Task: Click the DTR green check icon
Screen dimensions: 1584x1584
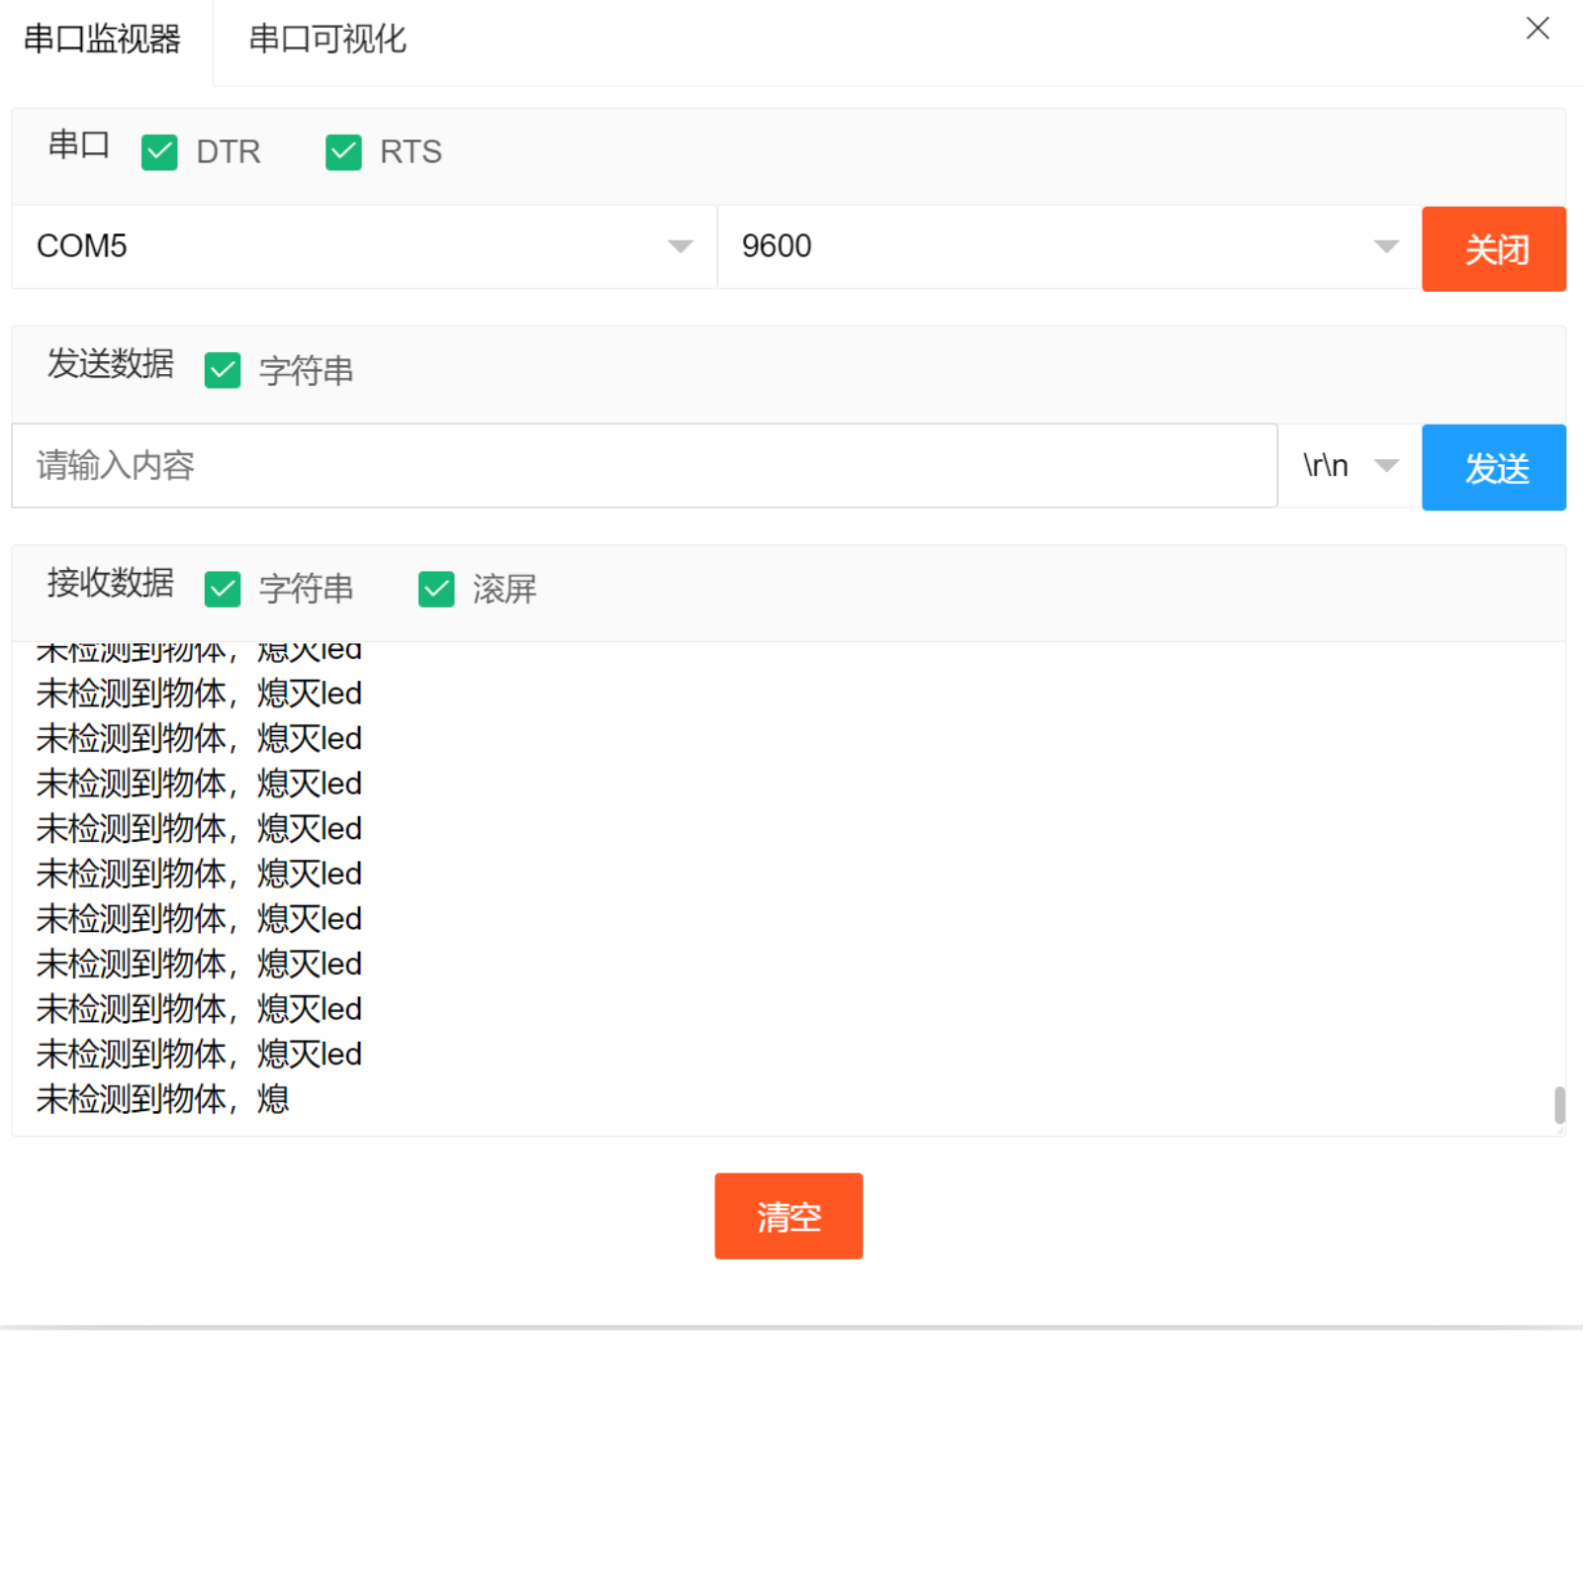Action: click(x=159, y=152)
